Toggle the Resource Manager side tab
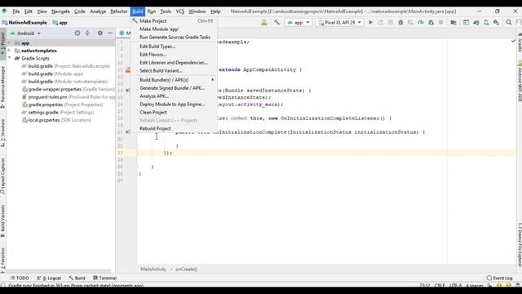 tap(2, 87)
